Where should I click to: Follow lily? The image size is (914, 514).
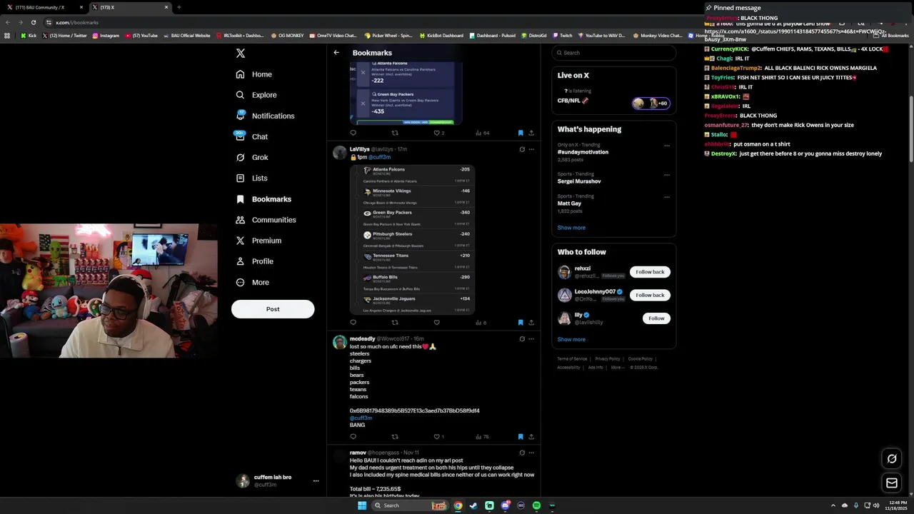click(656, 318)
